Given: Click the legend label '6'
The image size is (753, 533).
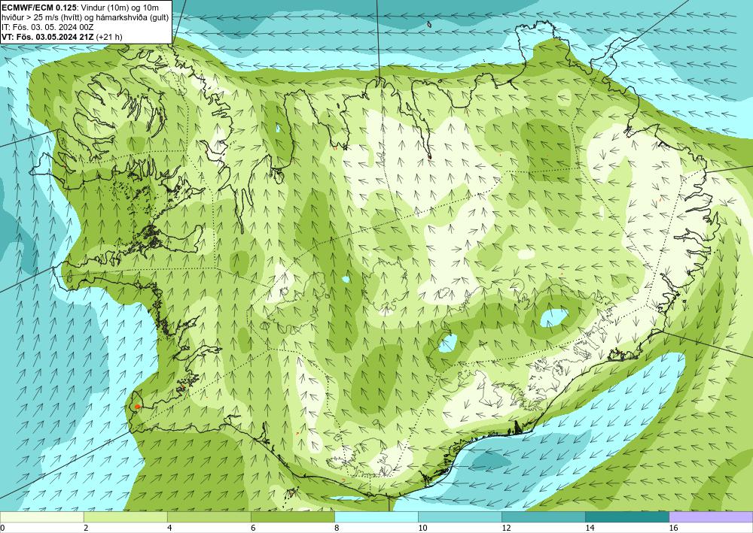Looking at the screenshot, I should coord(253,528).
